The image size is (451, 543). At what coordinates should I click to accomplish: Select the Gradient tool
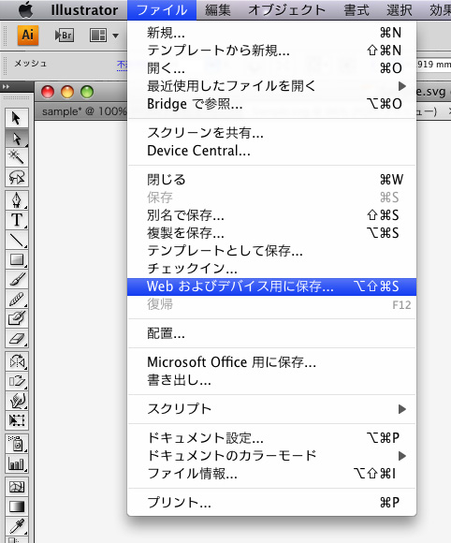(16, 506)
